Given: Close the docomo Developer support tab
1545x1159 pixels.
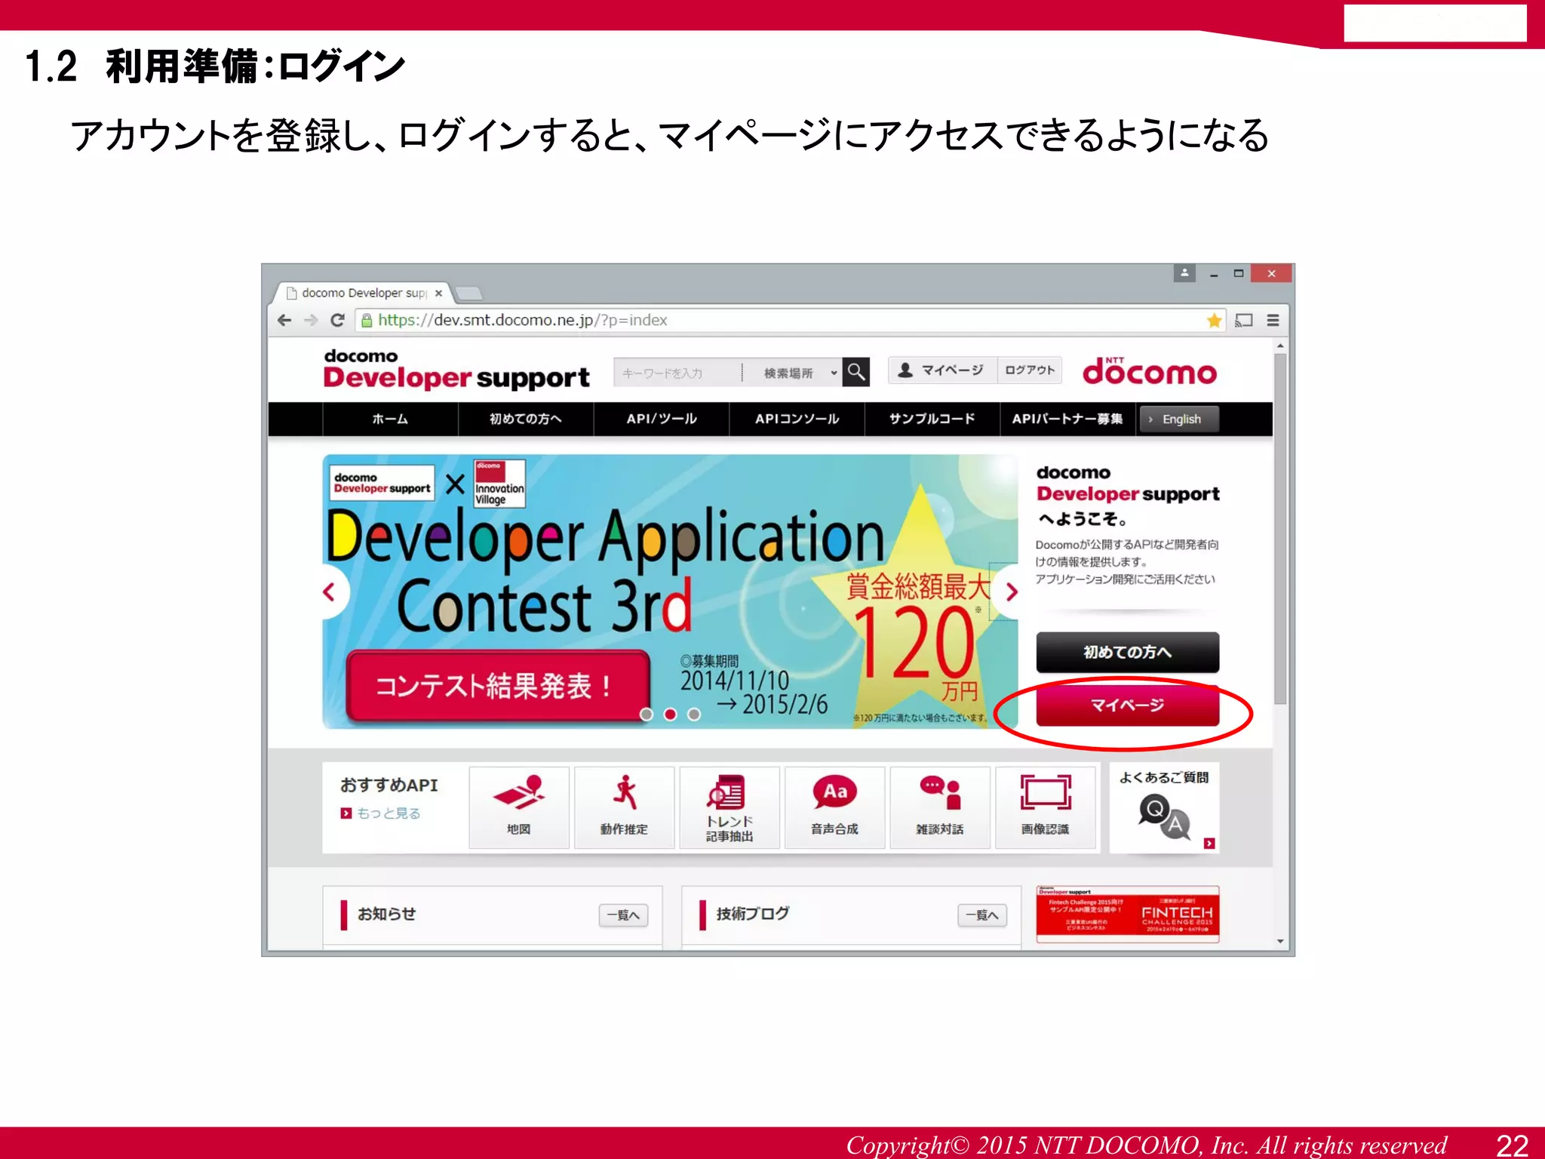Looking at the screenshot, I should click(x=438, y=294).
